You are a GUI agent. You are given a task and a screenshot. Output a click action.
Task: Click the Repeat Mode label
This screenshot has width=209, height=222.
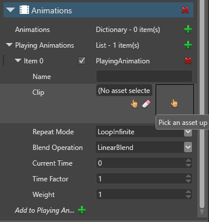click(53, 132)
